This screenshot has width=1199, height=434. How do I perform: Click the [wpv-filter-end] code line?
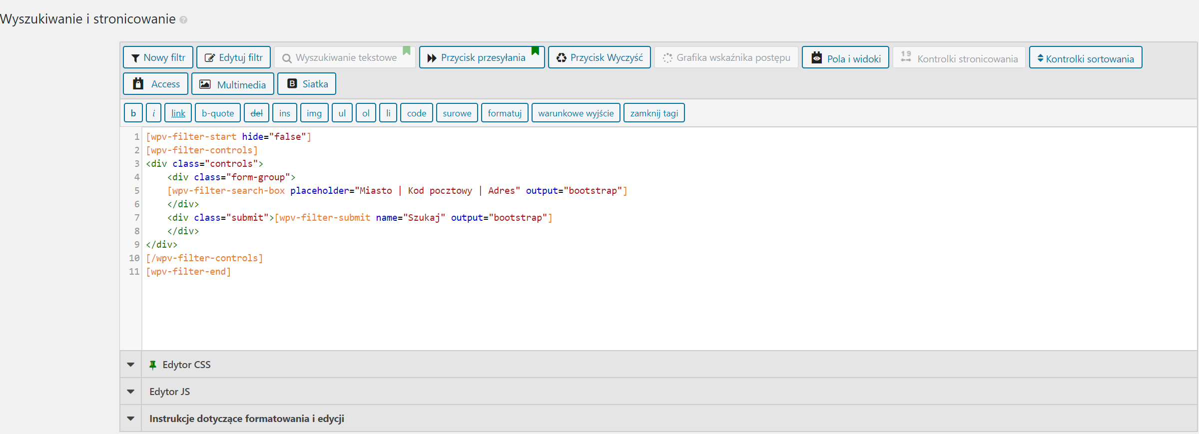tap(188, 271)
